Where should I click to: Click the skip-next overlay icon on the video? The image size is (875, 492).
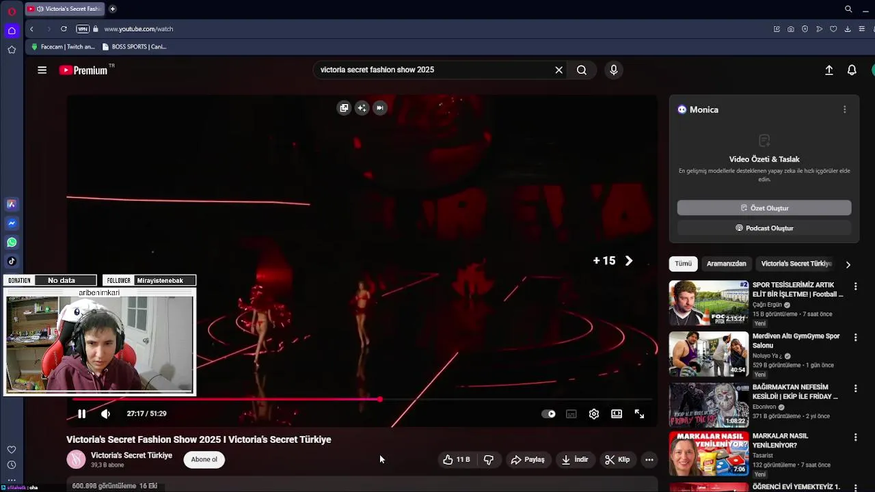click(379, 107)
